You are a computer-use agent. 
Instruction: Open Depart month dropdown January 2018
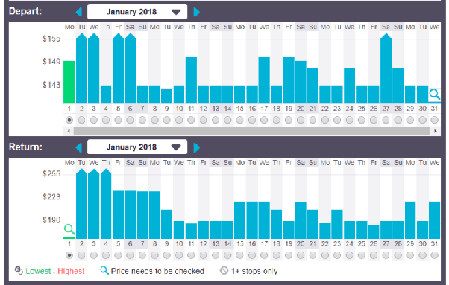pos(137,12)
